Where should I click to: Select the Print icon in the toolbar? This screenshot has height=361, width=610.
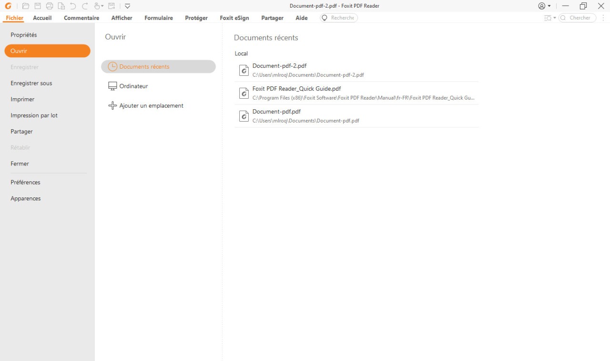[50, 6]
